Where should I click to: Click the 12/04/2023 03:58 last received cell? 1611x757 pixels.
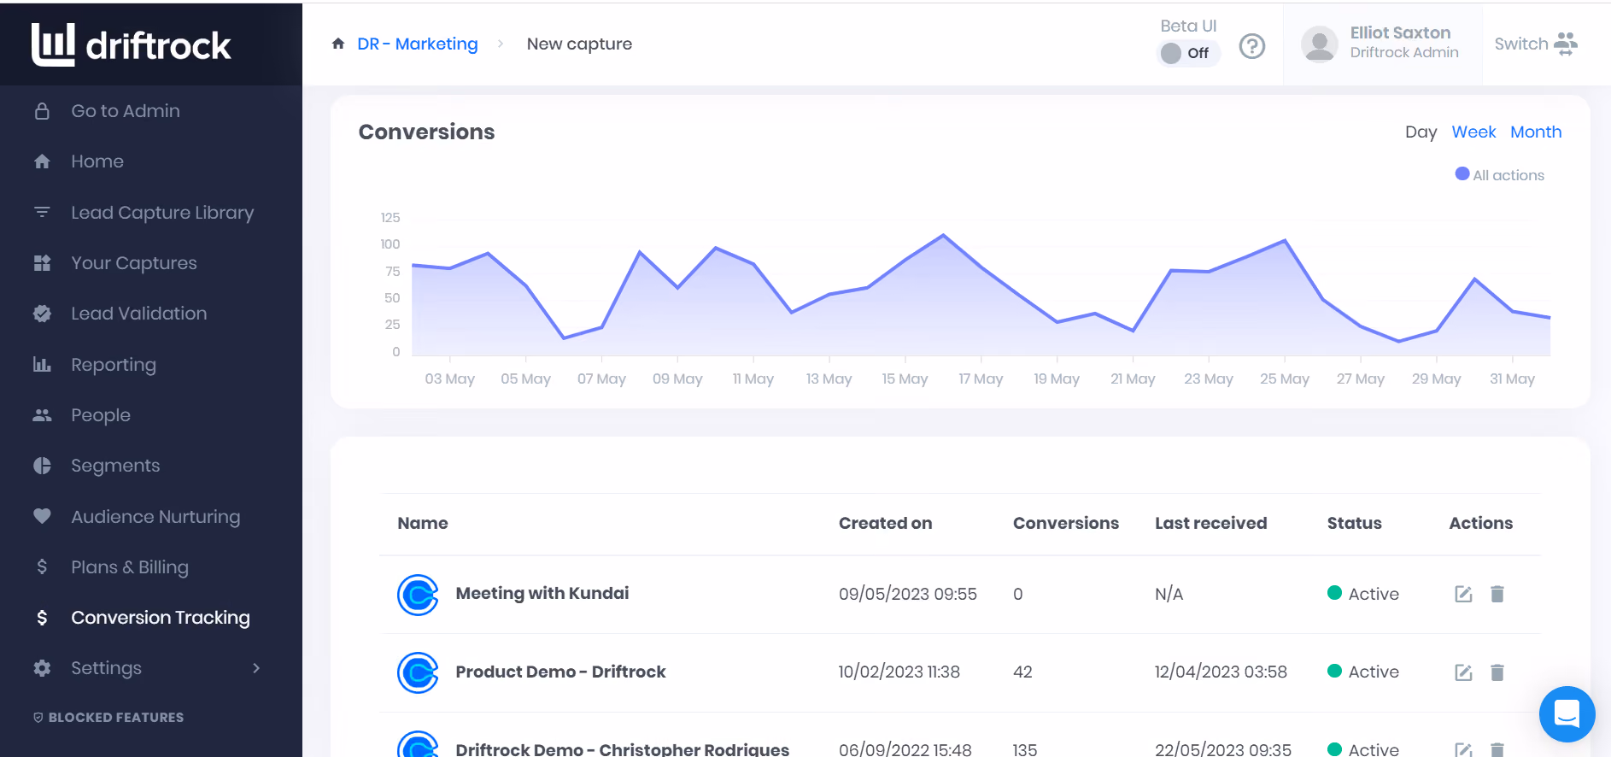click(1221, 672)
